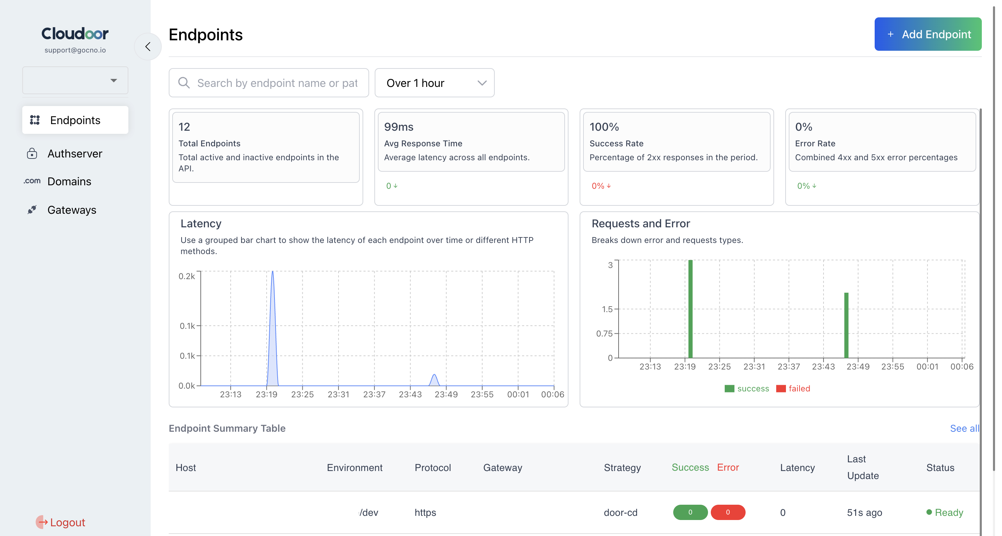This screenshot has height=536, width=1002.
Task: Collapse sidebar with the left chevron button
Action: (x=148, y=47)
